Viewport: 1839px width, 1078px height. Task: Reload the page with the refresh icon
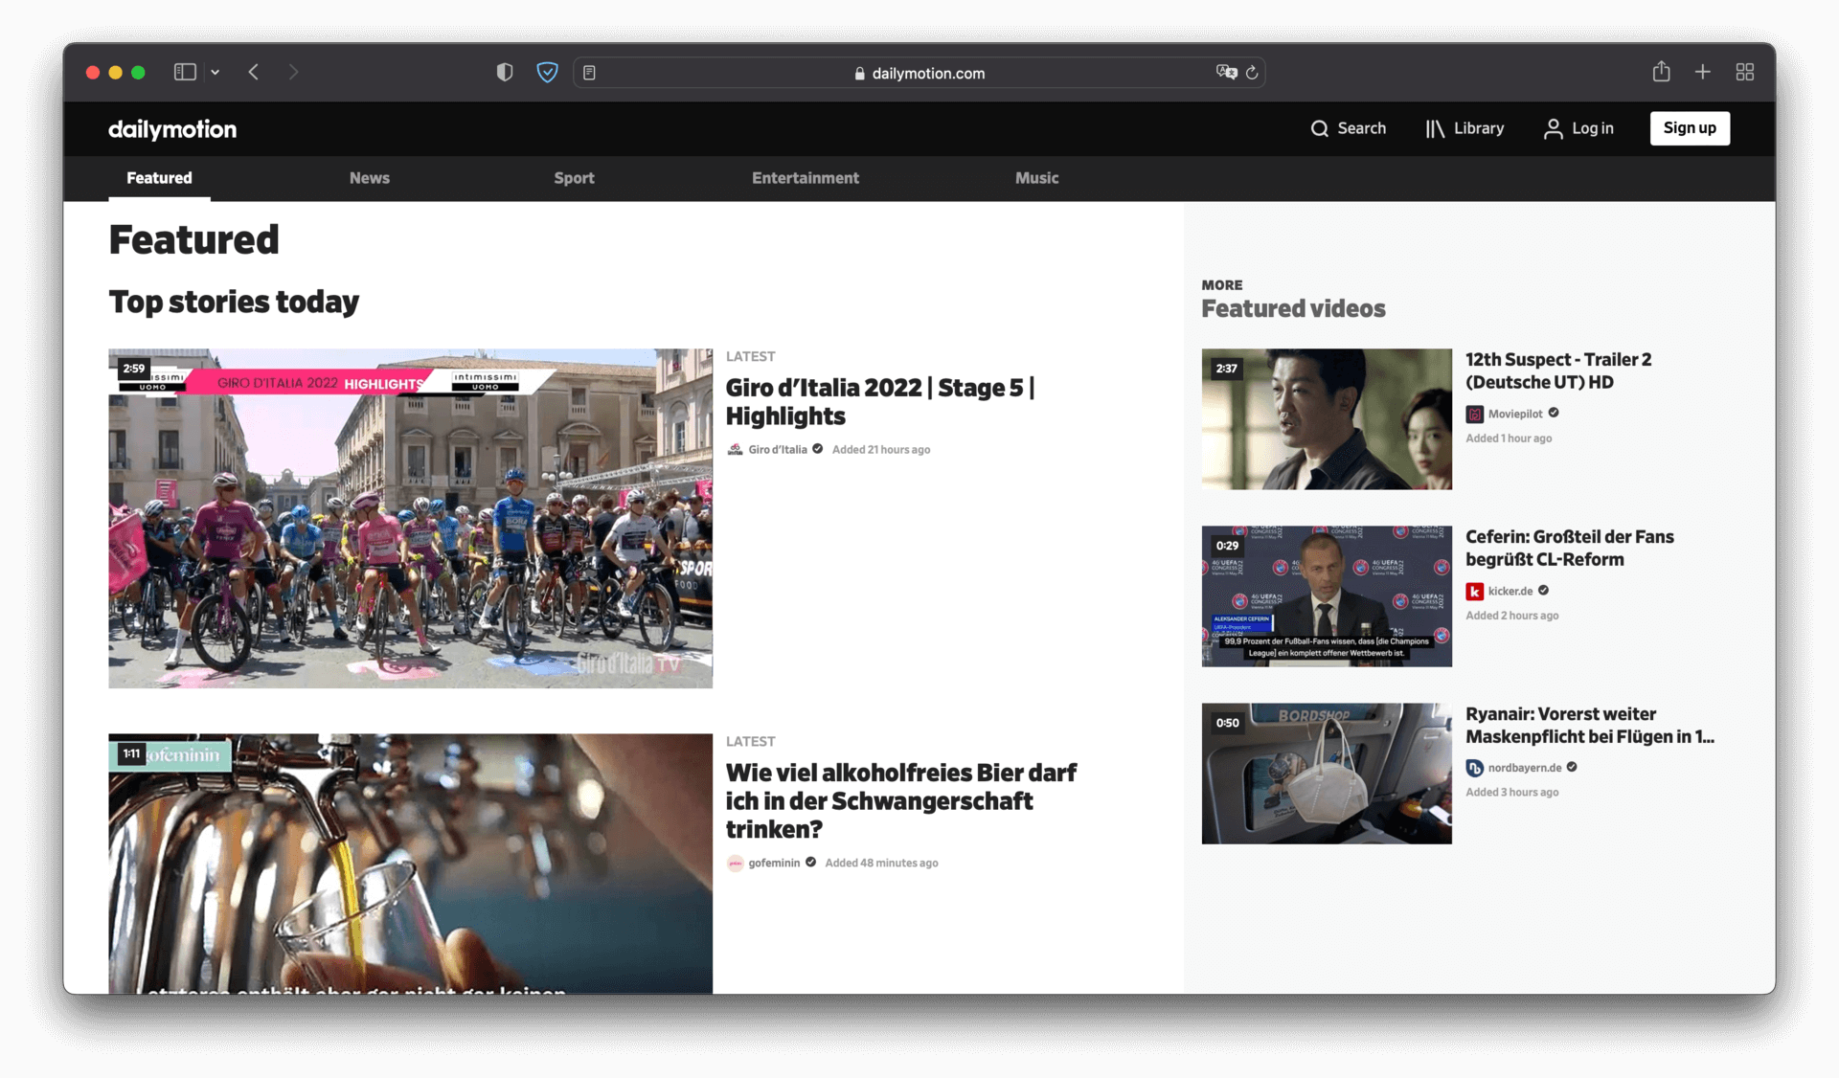pyautogui.click(x=1252, y=73)
